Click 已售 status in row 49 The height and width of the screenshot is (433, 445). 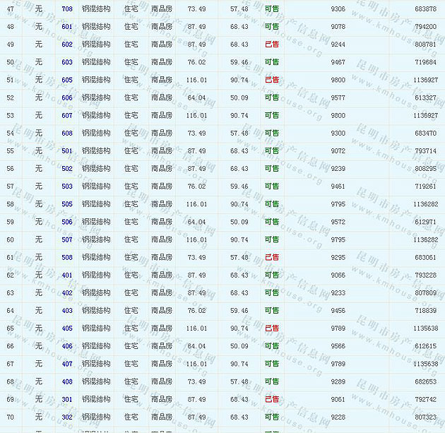point(272,45)
